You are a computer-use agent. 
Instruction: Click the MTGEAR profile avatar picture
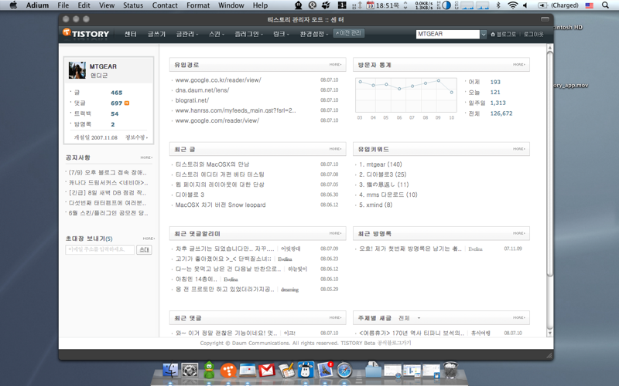point(77,70)
